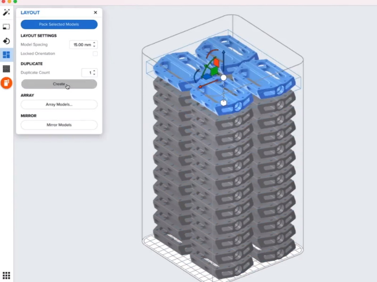The width and height of the screenshot is (377, 282).
Task: Click the orange print job button
Action: pyautogui.click(x=7, y=83)
